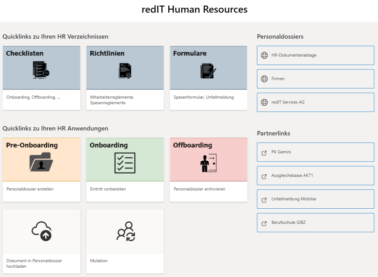378x277 pixels.
Task: Click globe icon next to HR-Dokumentenablage
Action: coord(264,55)
